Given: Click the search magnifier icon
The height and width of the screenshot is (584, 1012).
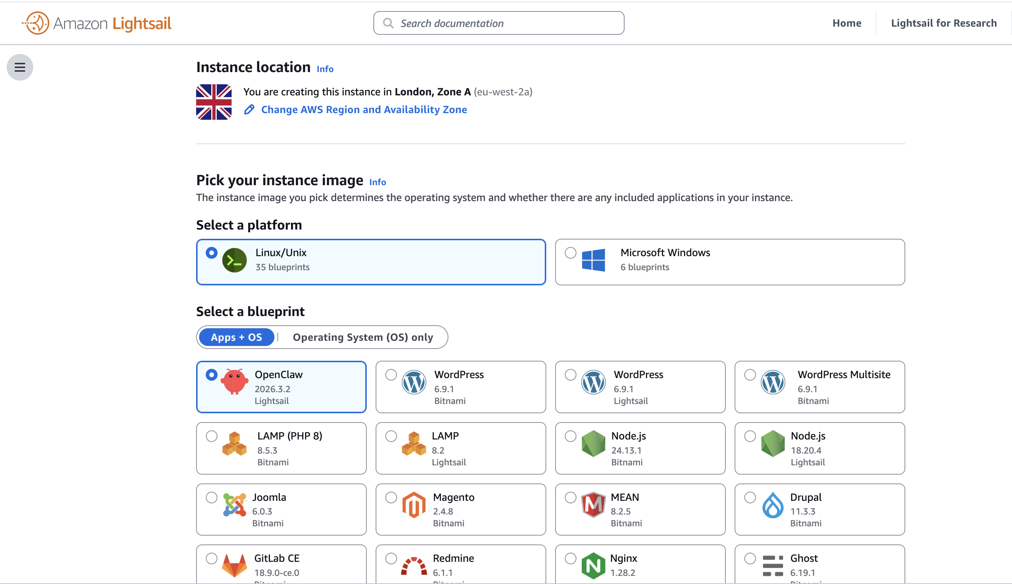Looking at the screenshot, I should pyautogui.click(x=387, y=23).
